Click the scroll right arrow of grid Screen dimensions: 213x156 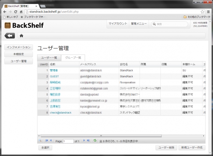204,136
